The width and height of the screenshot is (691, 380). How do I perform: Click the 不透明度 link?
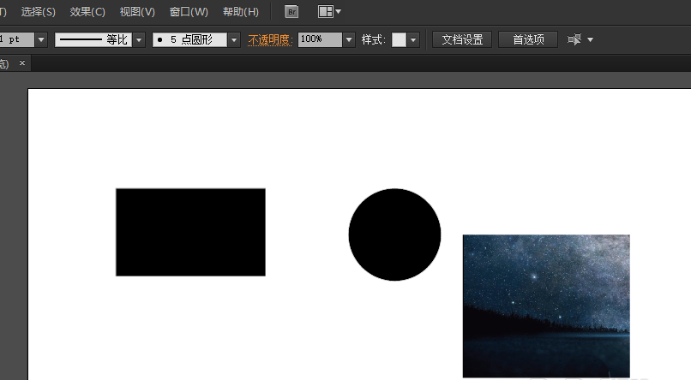tap(270, 39)
